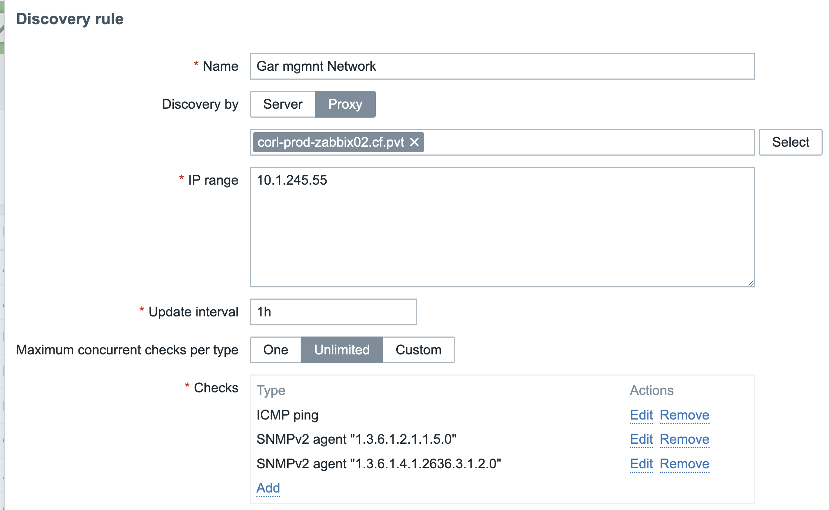The height and width of the screenshot is (510, 829).
Task: Click inside the IP range textarea
Action: pyautogui.click(x=502, y=227)
